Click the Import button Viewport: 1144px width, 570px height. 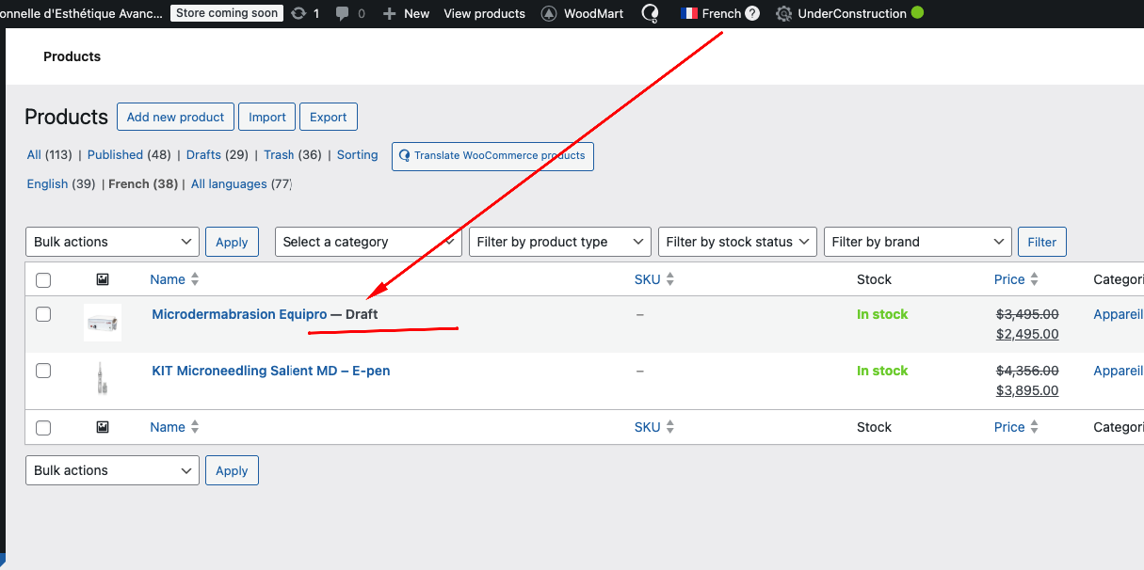[267, 117]
